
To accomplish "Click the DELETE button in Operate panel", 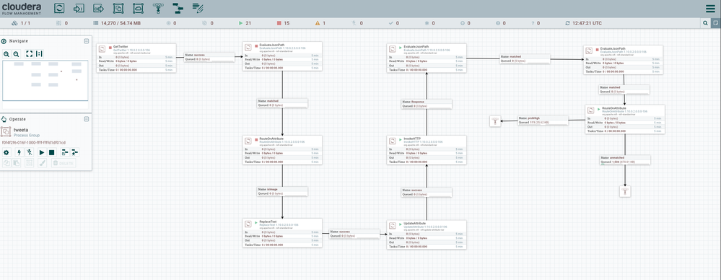I will click(63, 163).
